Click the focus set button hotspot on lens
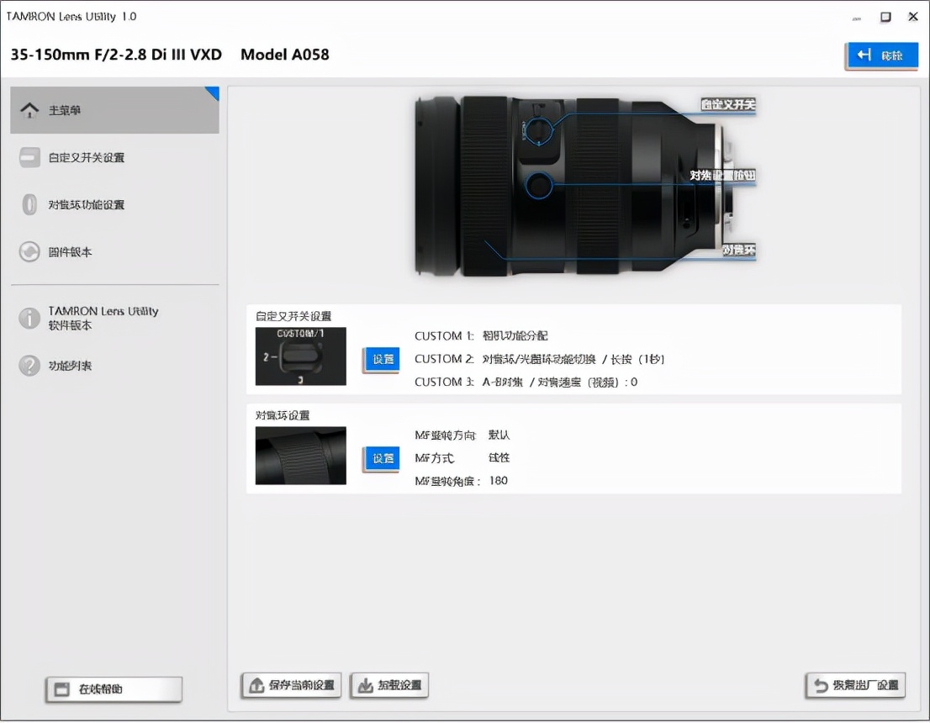 pos(539,185)
